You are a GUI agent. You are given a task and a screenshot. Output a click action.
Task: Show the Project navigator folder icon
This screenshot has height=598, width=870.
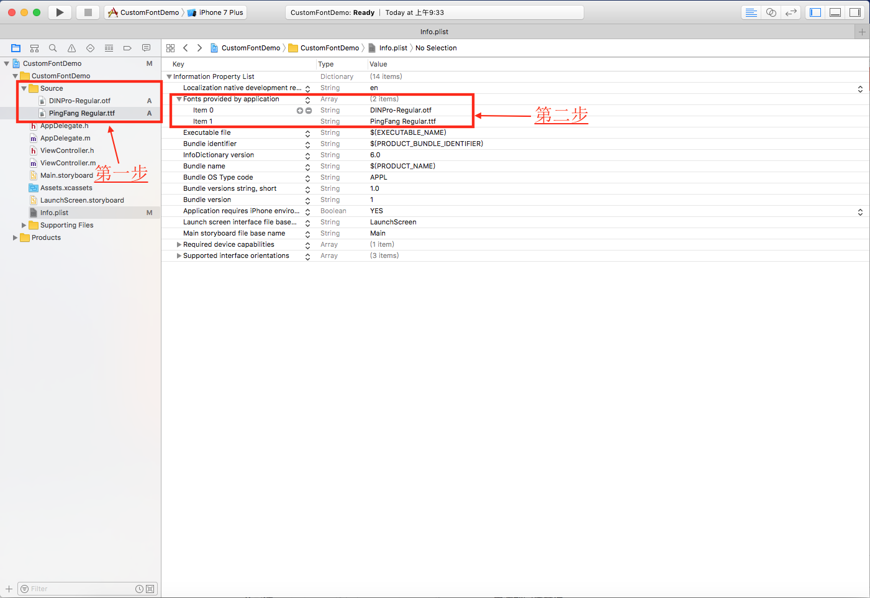pyautogui.click(x=16, y=48)
